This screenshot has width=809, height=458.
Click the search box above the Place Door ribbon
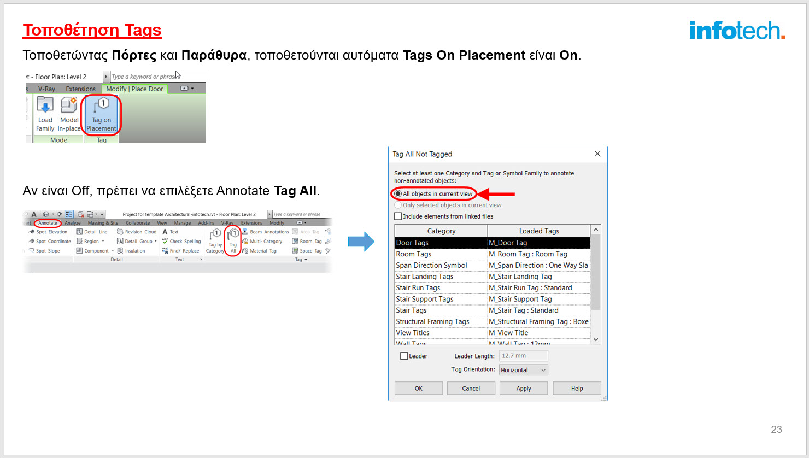(158, 77)
